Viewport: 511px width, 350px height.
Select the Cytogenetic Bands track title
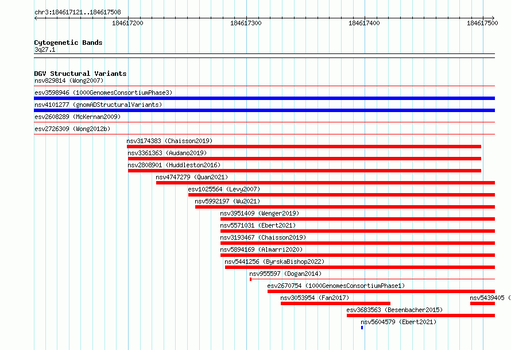[68, 43]
